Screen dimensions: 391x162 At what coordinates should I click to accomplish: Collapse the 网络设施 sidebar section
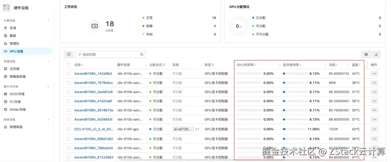49,119
